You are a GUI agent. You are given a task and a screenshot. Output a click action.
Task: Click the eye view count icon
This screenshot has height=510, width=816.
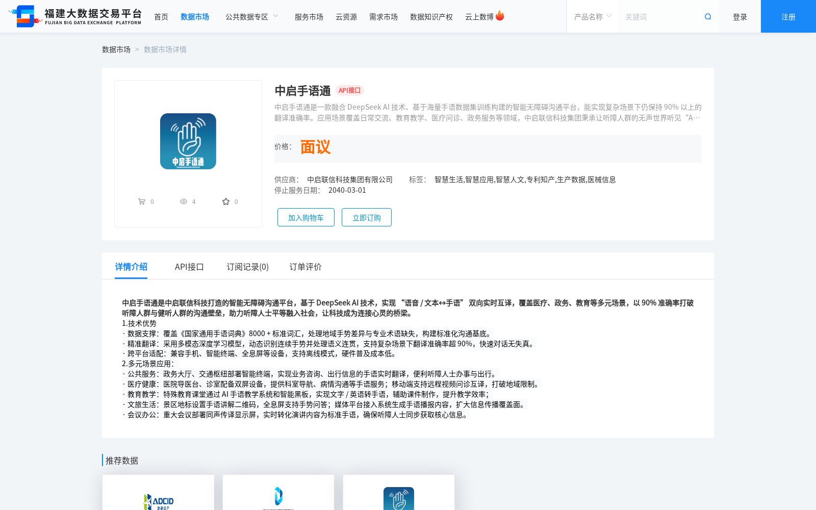tap(184, 201)
